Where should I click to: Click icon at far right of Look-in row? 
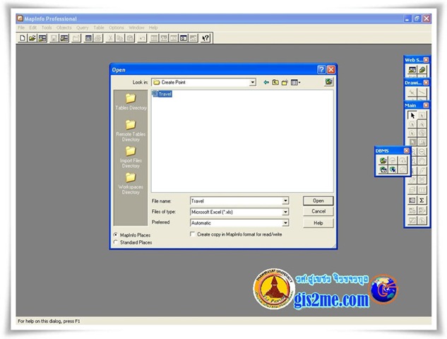[328, 82]
